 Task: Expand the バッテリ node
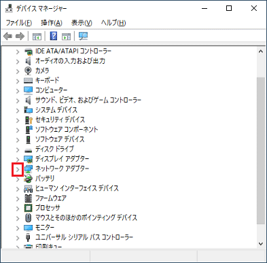point(18,179)
